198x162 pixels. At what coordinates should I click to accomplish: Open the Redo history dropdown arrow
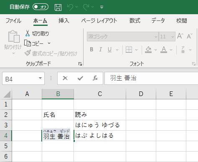(x=93, y=7)
